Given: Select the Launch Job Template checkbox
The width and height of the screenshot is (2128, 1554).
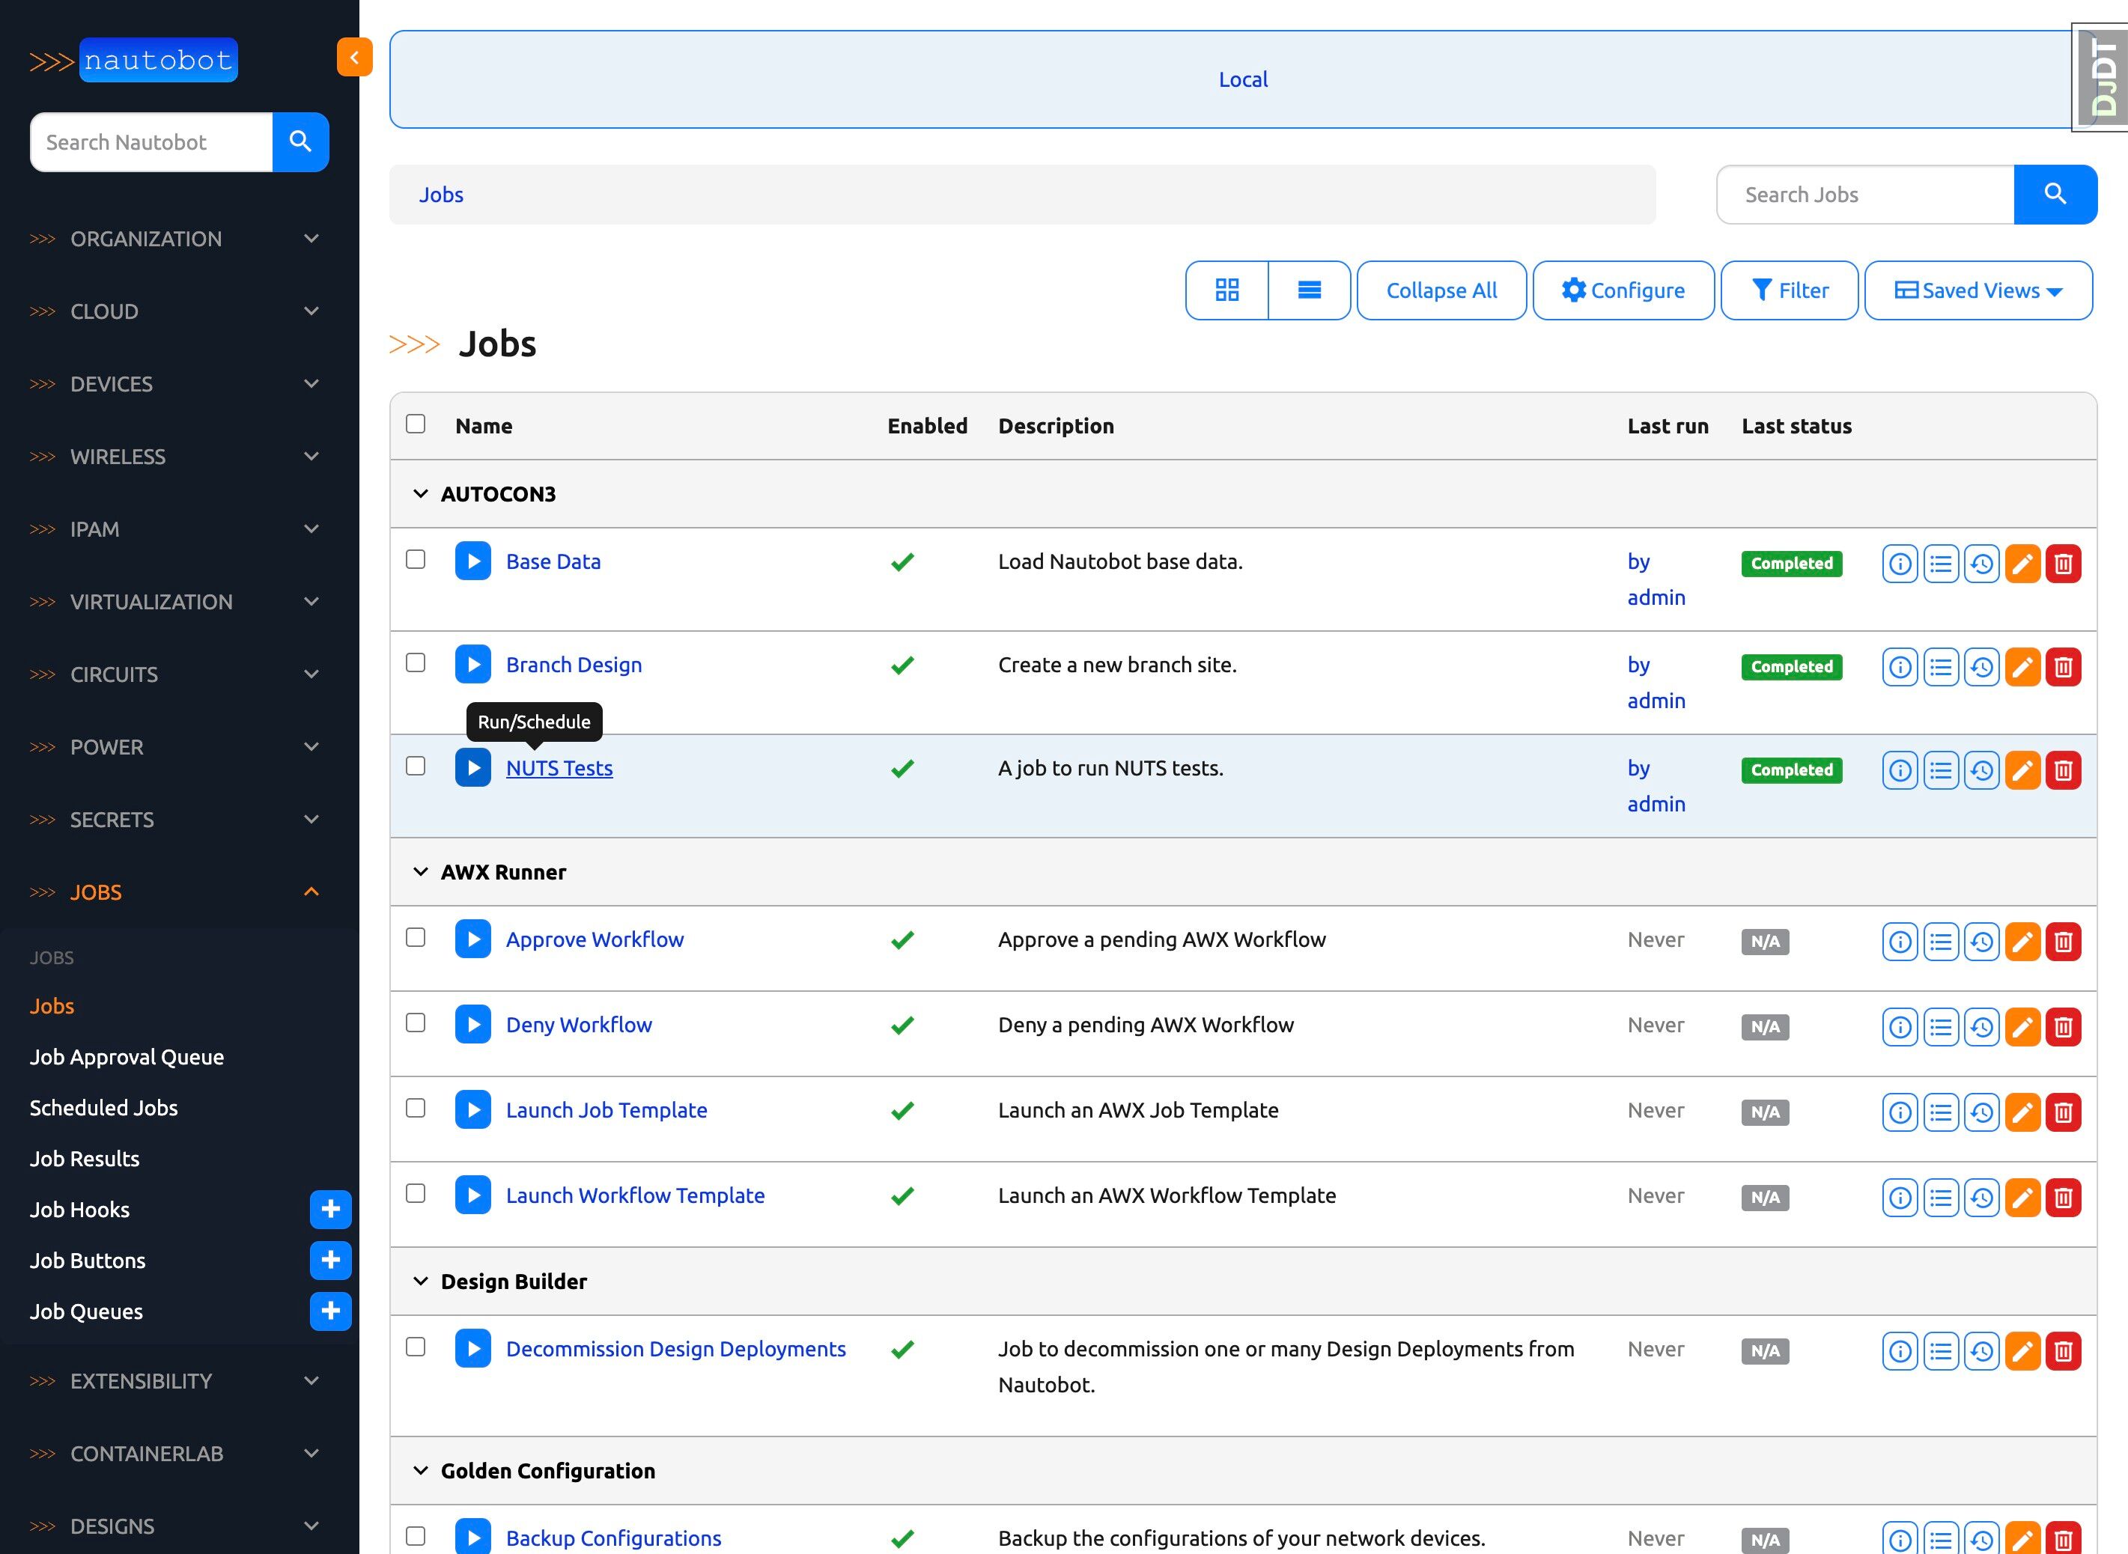Looking at the screenshot, I should (x=416, y=1108).
